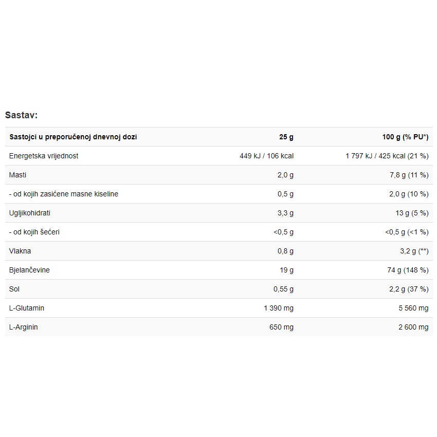Click the zasićene masne kiseline row label

(x=64, y=194)
